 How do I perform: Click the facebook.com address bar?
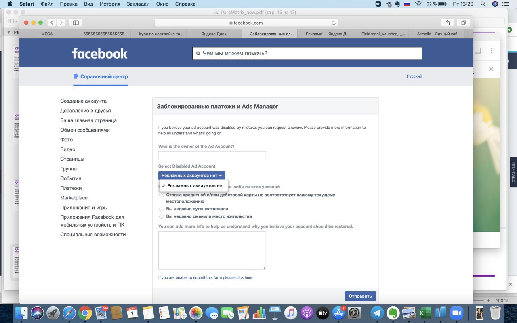[x=246, y=23]
